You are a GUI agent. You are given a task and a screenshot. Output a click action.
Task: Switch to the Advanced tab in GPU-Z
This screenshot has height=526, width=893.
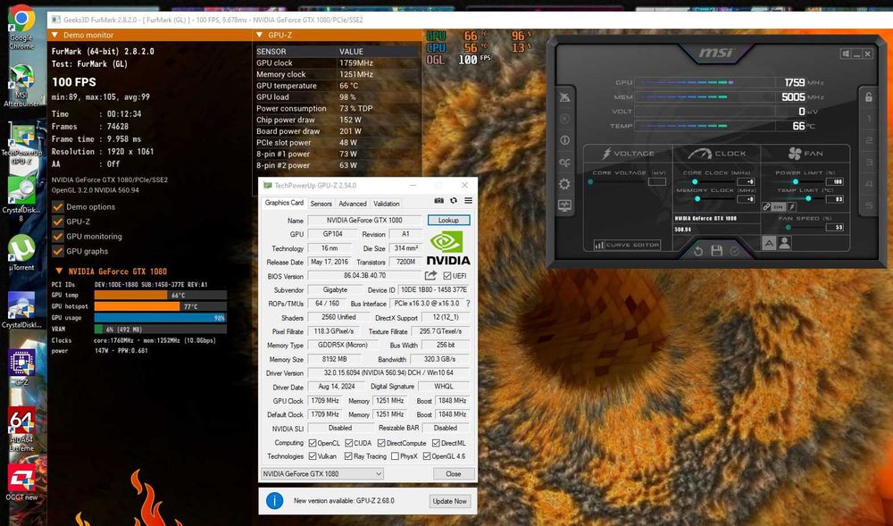click(x=353, y=204)
